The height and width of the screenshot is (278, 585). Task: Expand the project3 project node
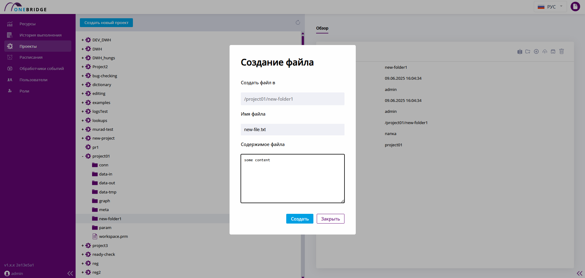click(x=83, y=245)
